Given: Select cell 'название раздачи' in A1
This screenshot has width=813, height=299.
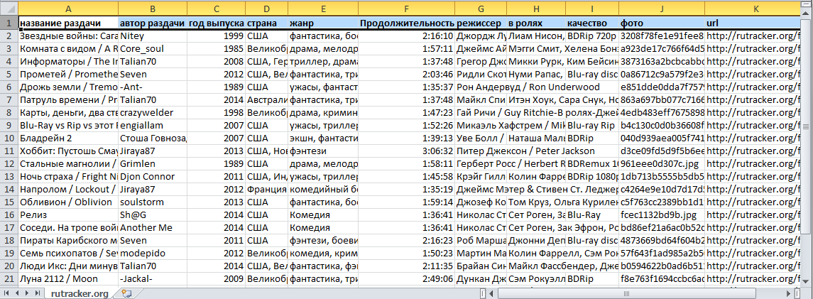Looking at the screenshot, I should click(x=68, y=23).
